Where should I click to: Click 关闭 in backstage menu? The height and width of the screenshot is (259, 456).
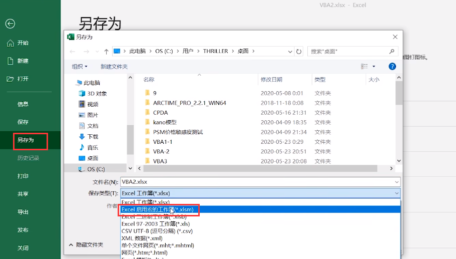tap(23, 248)
